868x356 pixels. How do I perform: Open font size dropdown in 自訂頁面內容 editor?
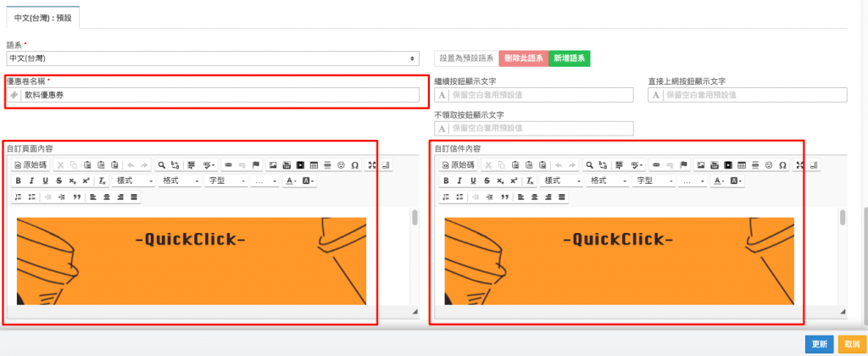pyautogui.click(x=265, y=181)
